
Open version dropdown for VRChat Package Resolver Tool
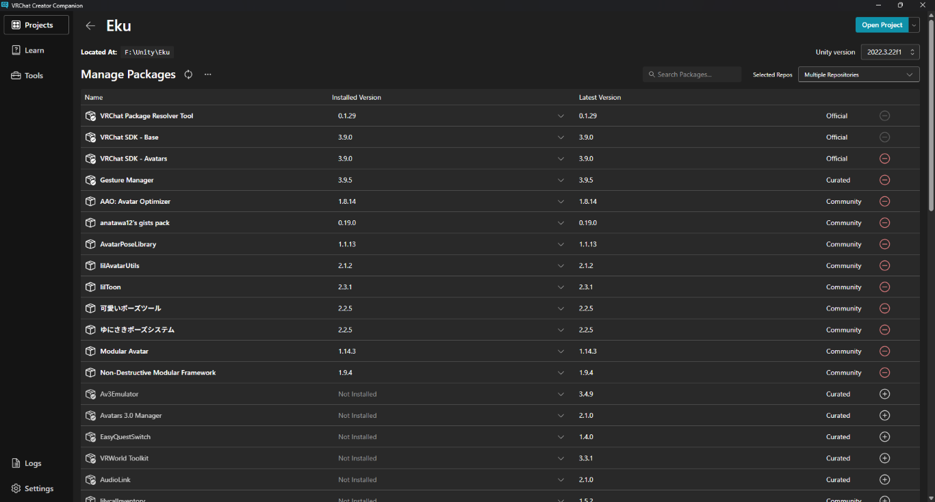[x=561, y=116]
